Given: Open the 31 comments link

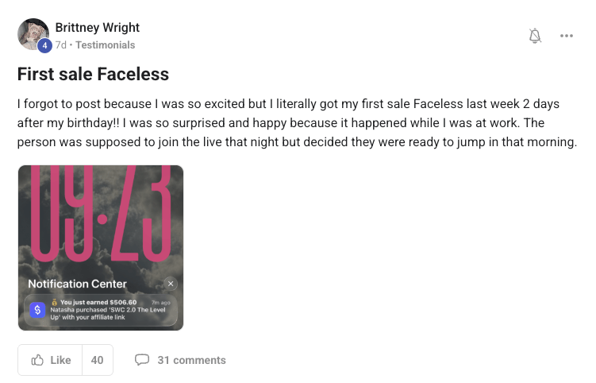Looking at the screenshot, I should (191, 360).
